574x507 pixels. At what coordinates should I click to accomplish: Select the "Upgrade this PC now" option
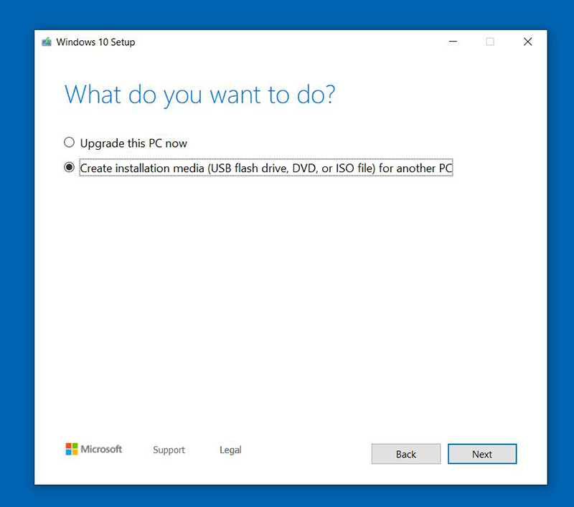tap(70, 142)
